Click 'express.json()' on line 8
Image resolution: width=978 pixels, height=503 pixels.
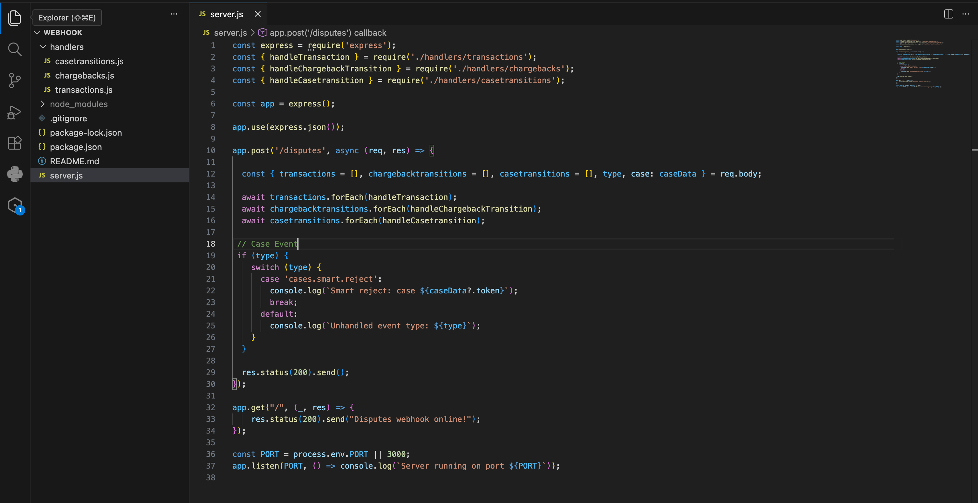(x=302, y=127)
